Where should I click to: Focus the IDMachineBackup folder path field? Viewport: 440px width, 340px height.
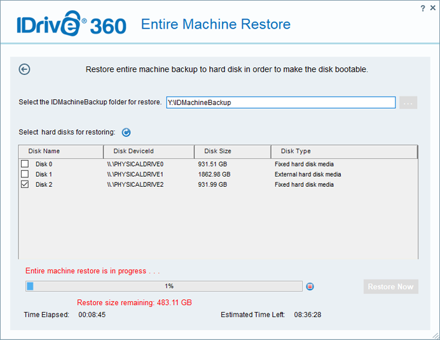point(280,102)
